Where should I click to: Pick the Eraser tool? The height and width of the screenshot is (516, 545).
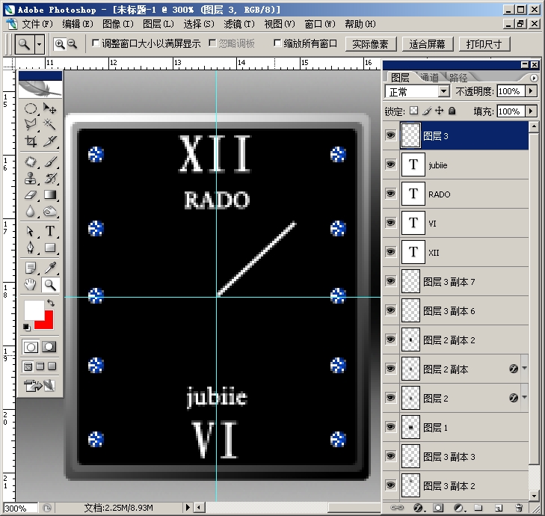pyautogui.click(x=31, y=194)
